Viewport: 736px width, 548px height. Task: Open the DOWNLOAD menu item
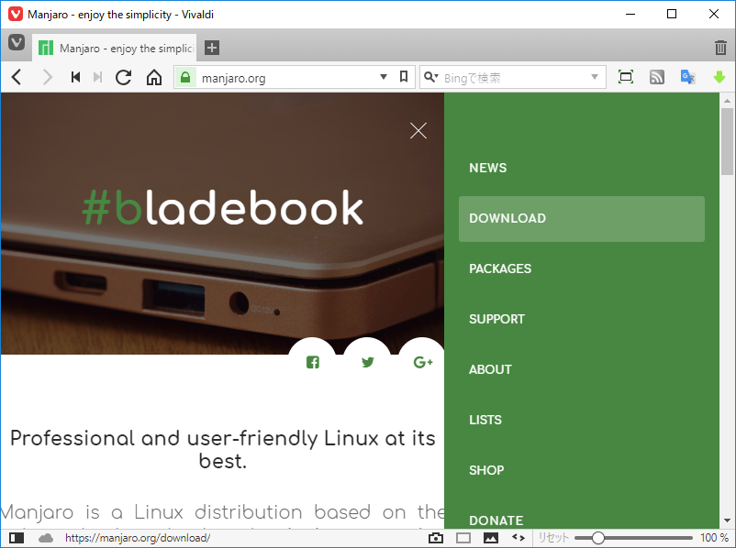coord(582,219)
